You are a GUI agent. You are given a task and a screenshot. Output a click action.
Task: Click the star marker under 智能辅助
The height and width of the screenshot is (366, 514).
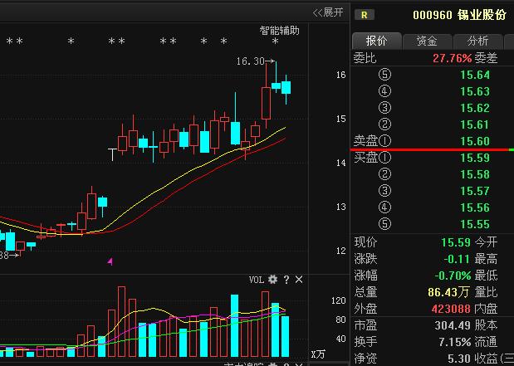(x=276, y=41)
